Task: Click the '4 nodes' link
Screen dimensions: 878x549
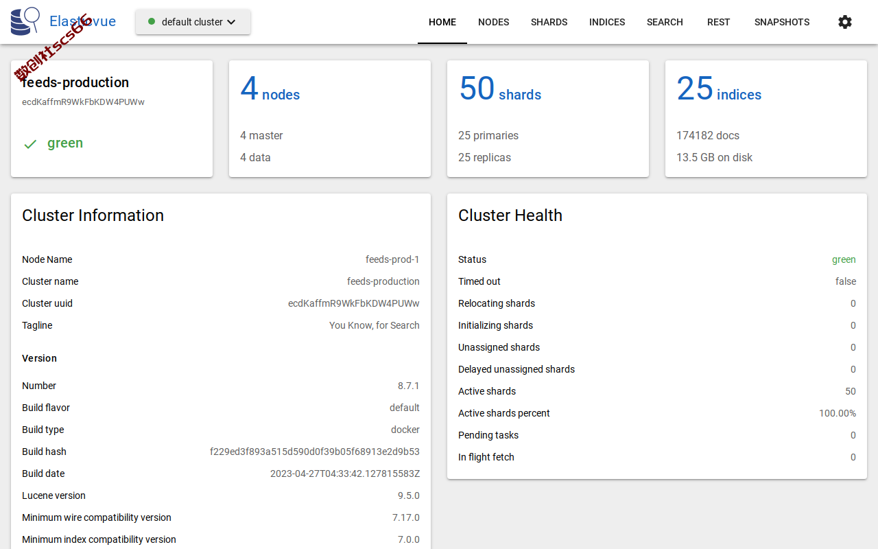Action: click(x=270, y=89)
